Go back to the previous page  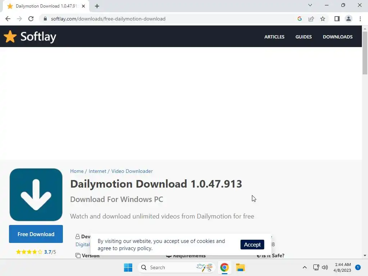point(8,19)
